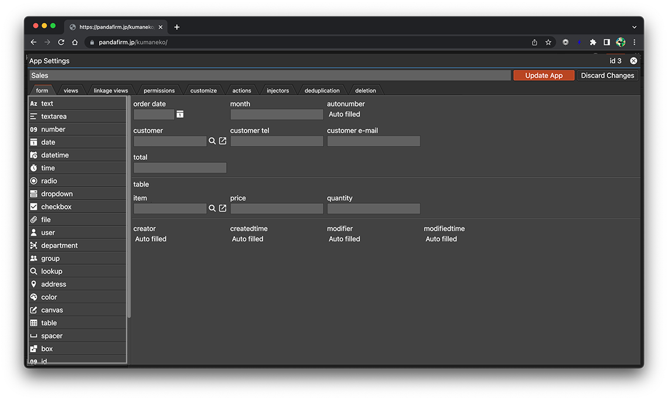Open customer lookup external link icon
The image size is (668, 400).
click(223, 141)
